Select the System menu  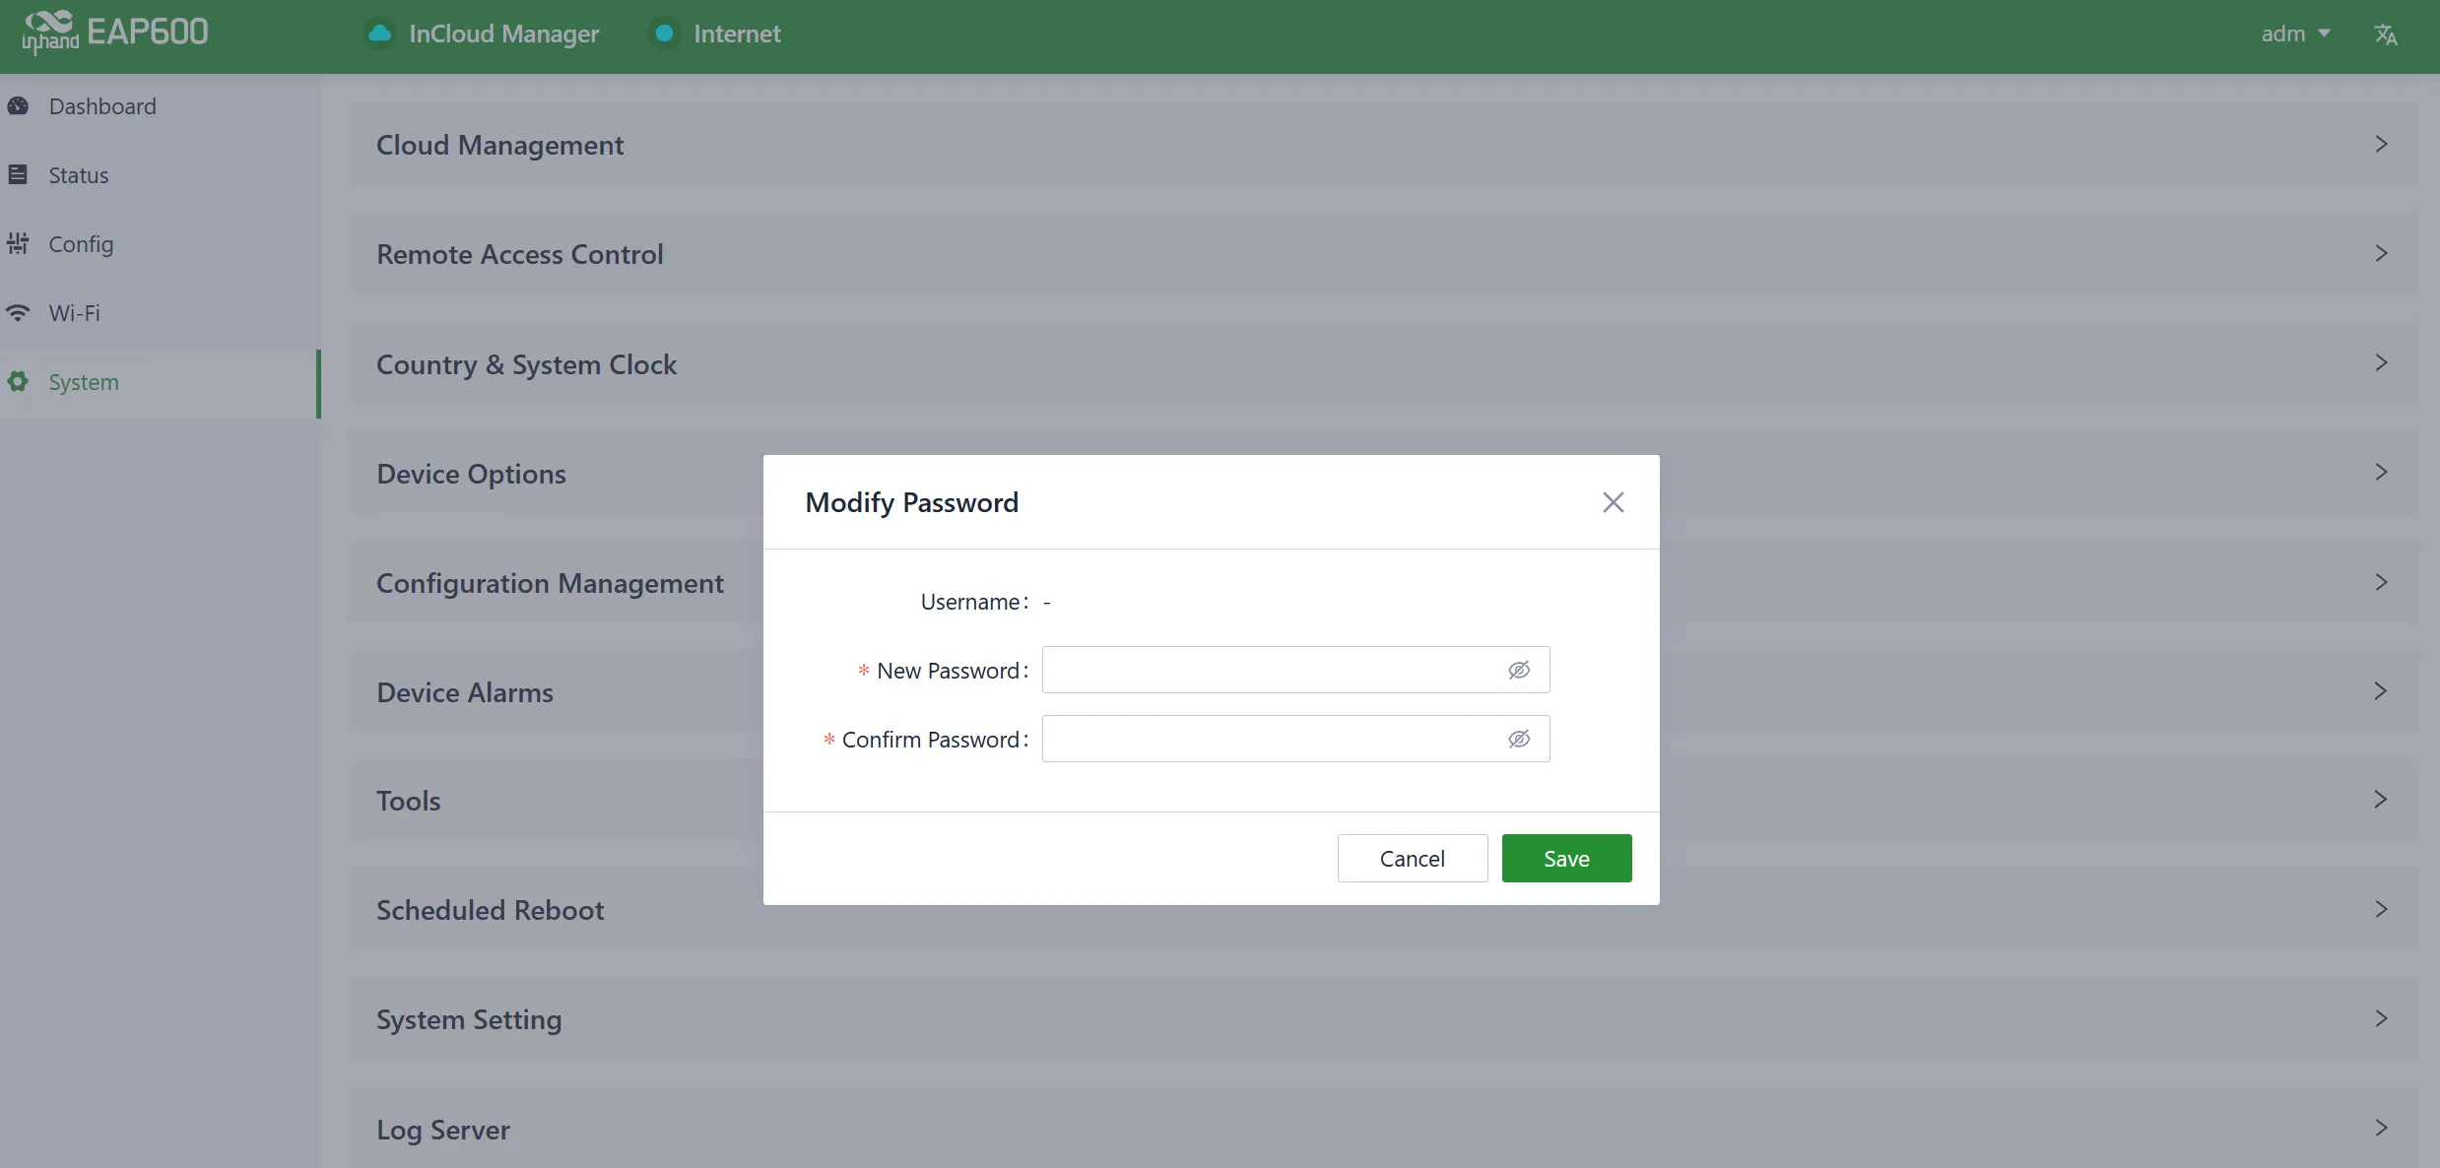pos(160,382)
